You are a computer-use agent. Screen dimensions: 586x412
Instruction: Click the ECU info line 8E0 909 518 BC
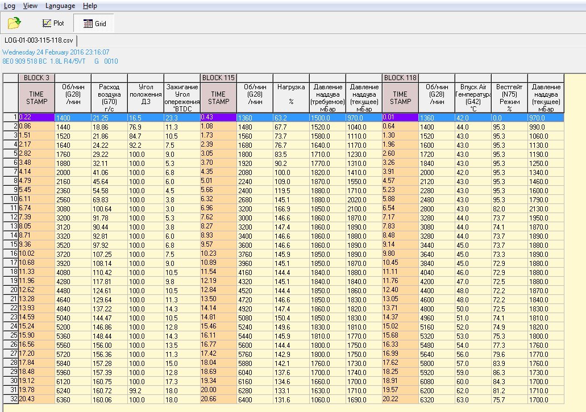click(x=60, y=61)
